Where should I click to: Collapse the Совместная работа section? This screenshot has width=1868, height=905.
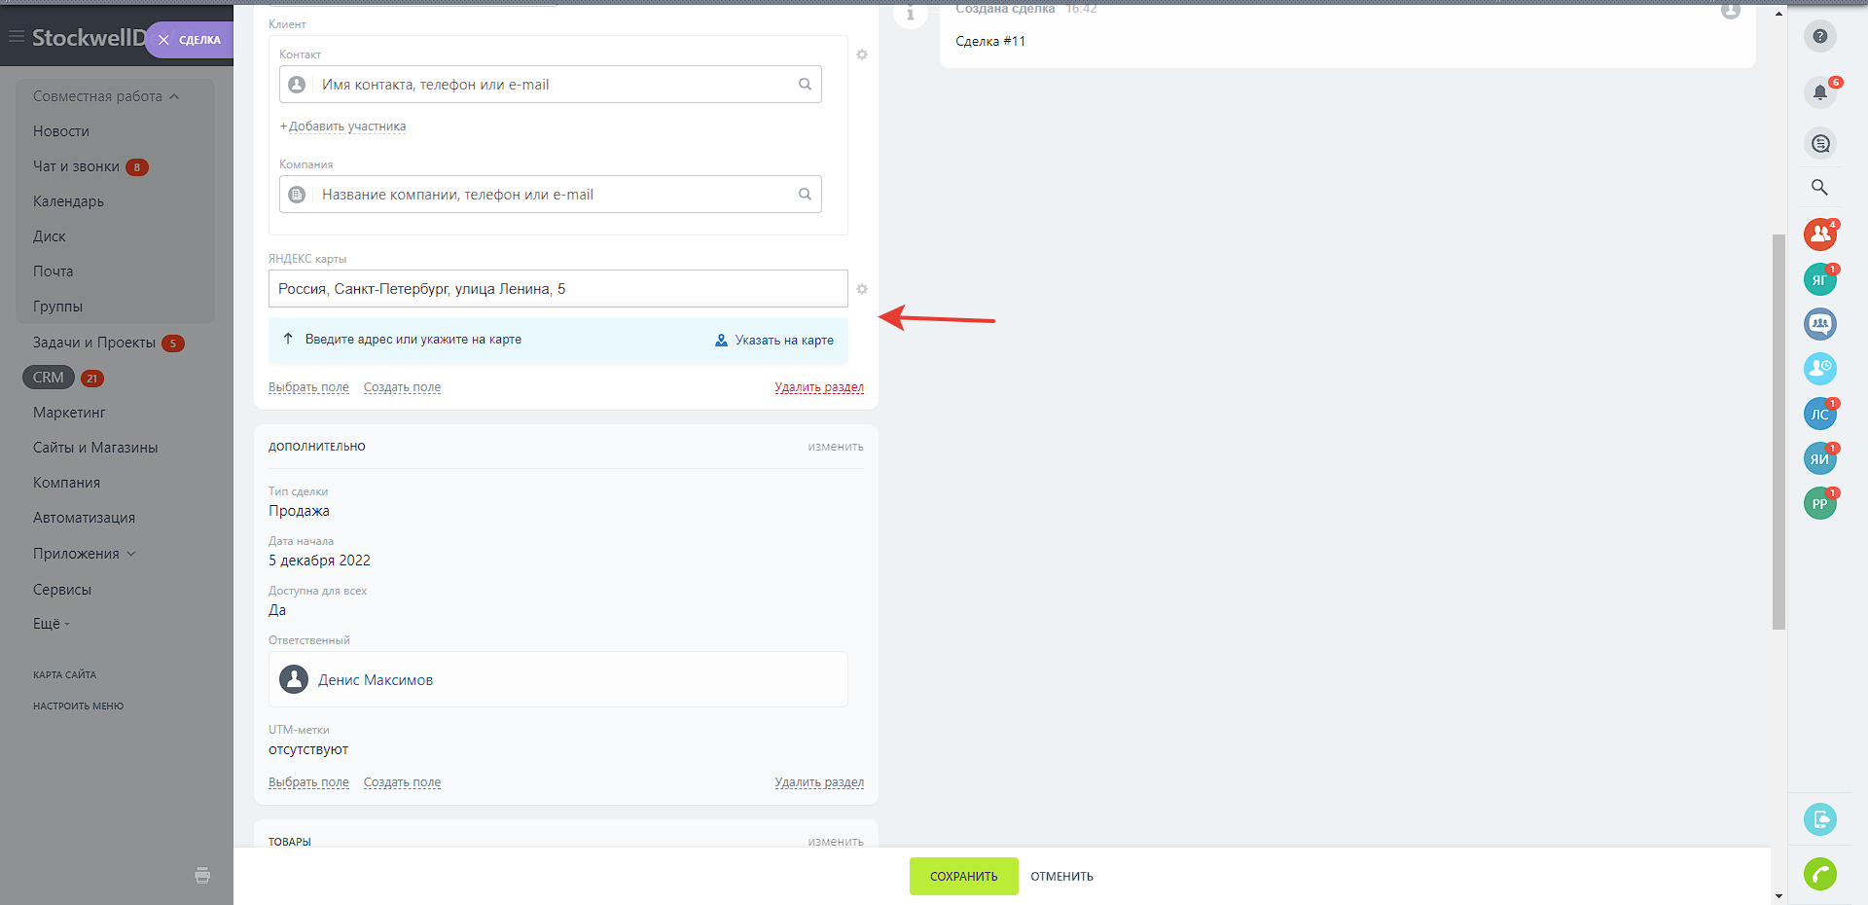click(x=106, y=96)
